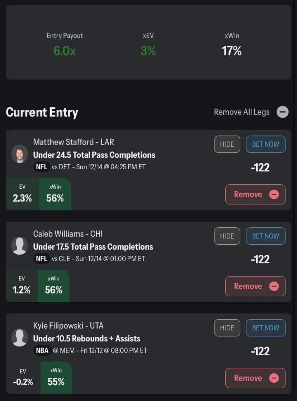
Task: Click Kyle Filipowski's avatar placeholder icon
Action: [19, 338]
